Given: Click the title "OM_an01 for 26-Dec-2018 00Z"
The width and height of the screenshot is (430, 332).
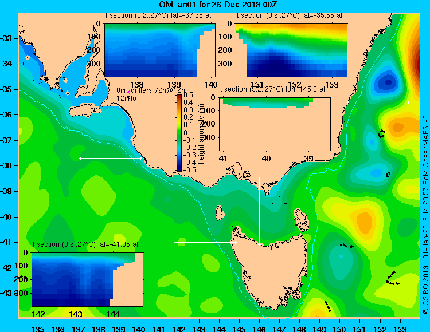Looking at the screenshot, I should [218, 5].
